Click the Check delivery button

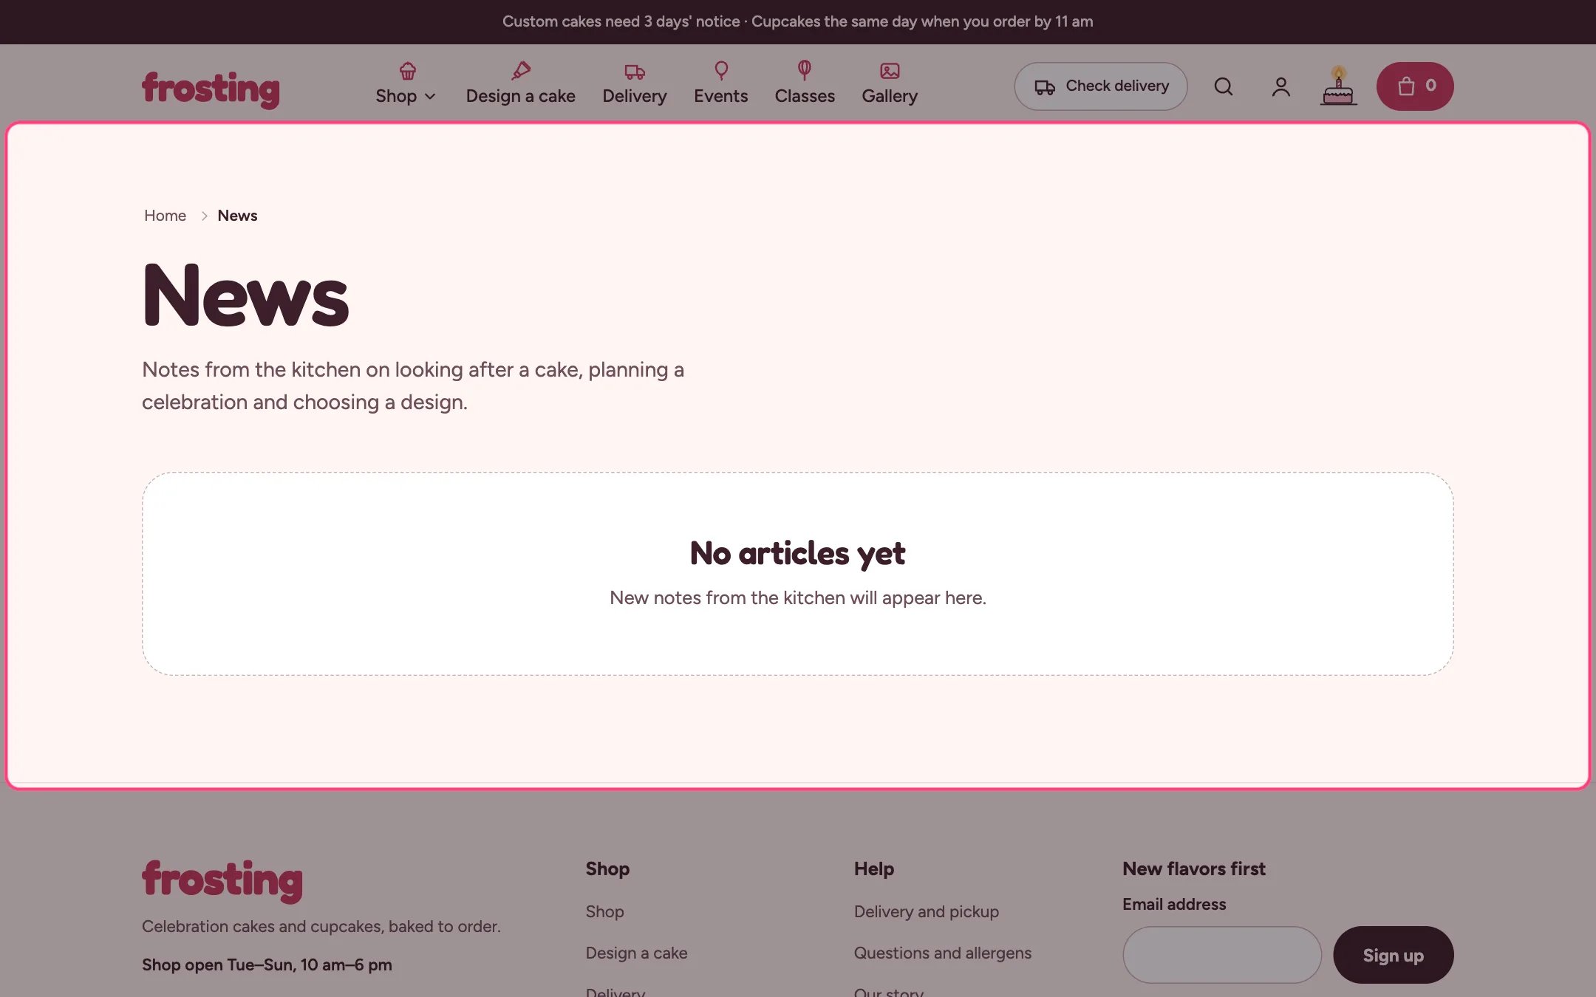point(1101,86)
